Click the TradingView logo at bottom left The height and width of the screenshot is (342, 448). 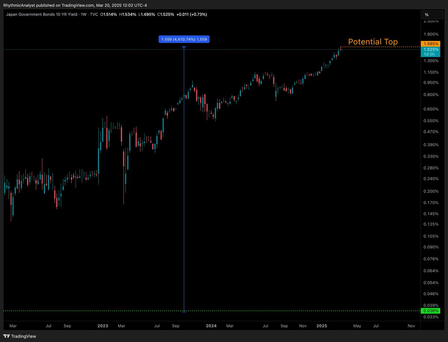(21, 336)
